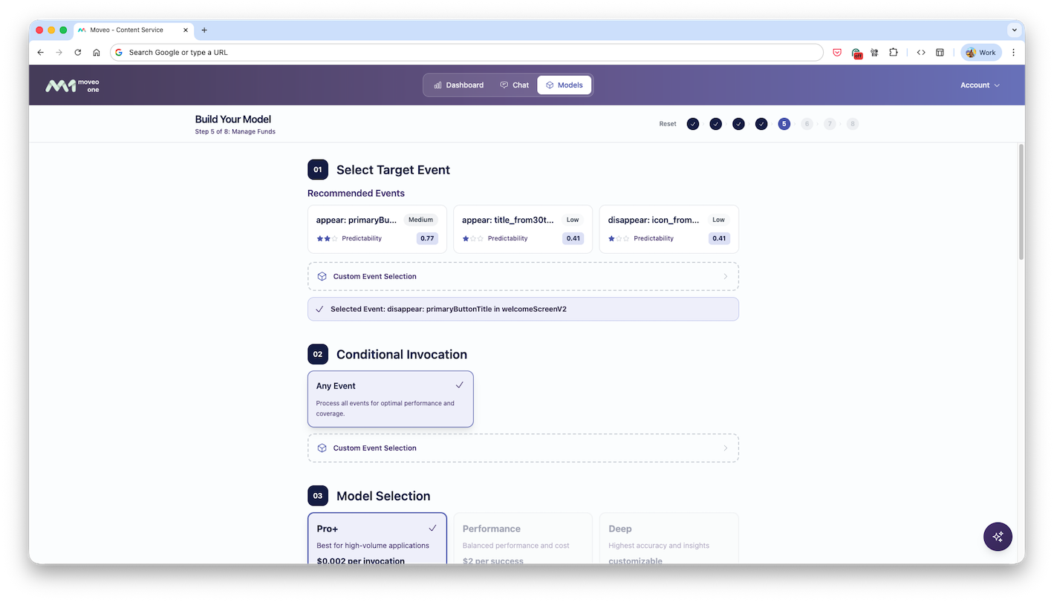Click the Dashboard navigation icon
Viewport: 1054px width, 602px height.
[x=437, y=85]
